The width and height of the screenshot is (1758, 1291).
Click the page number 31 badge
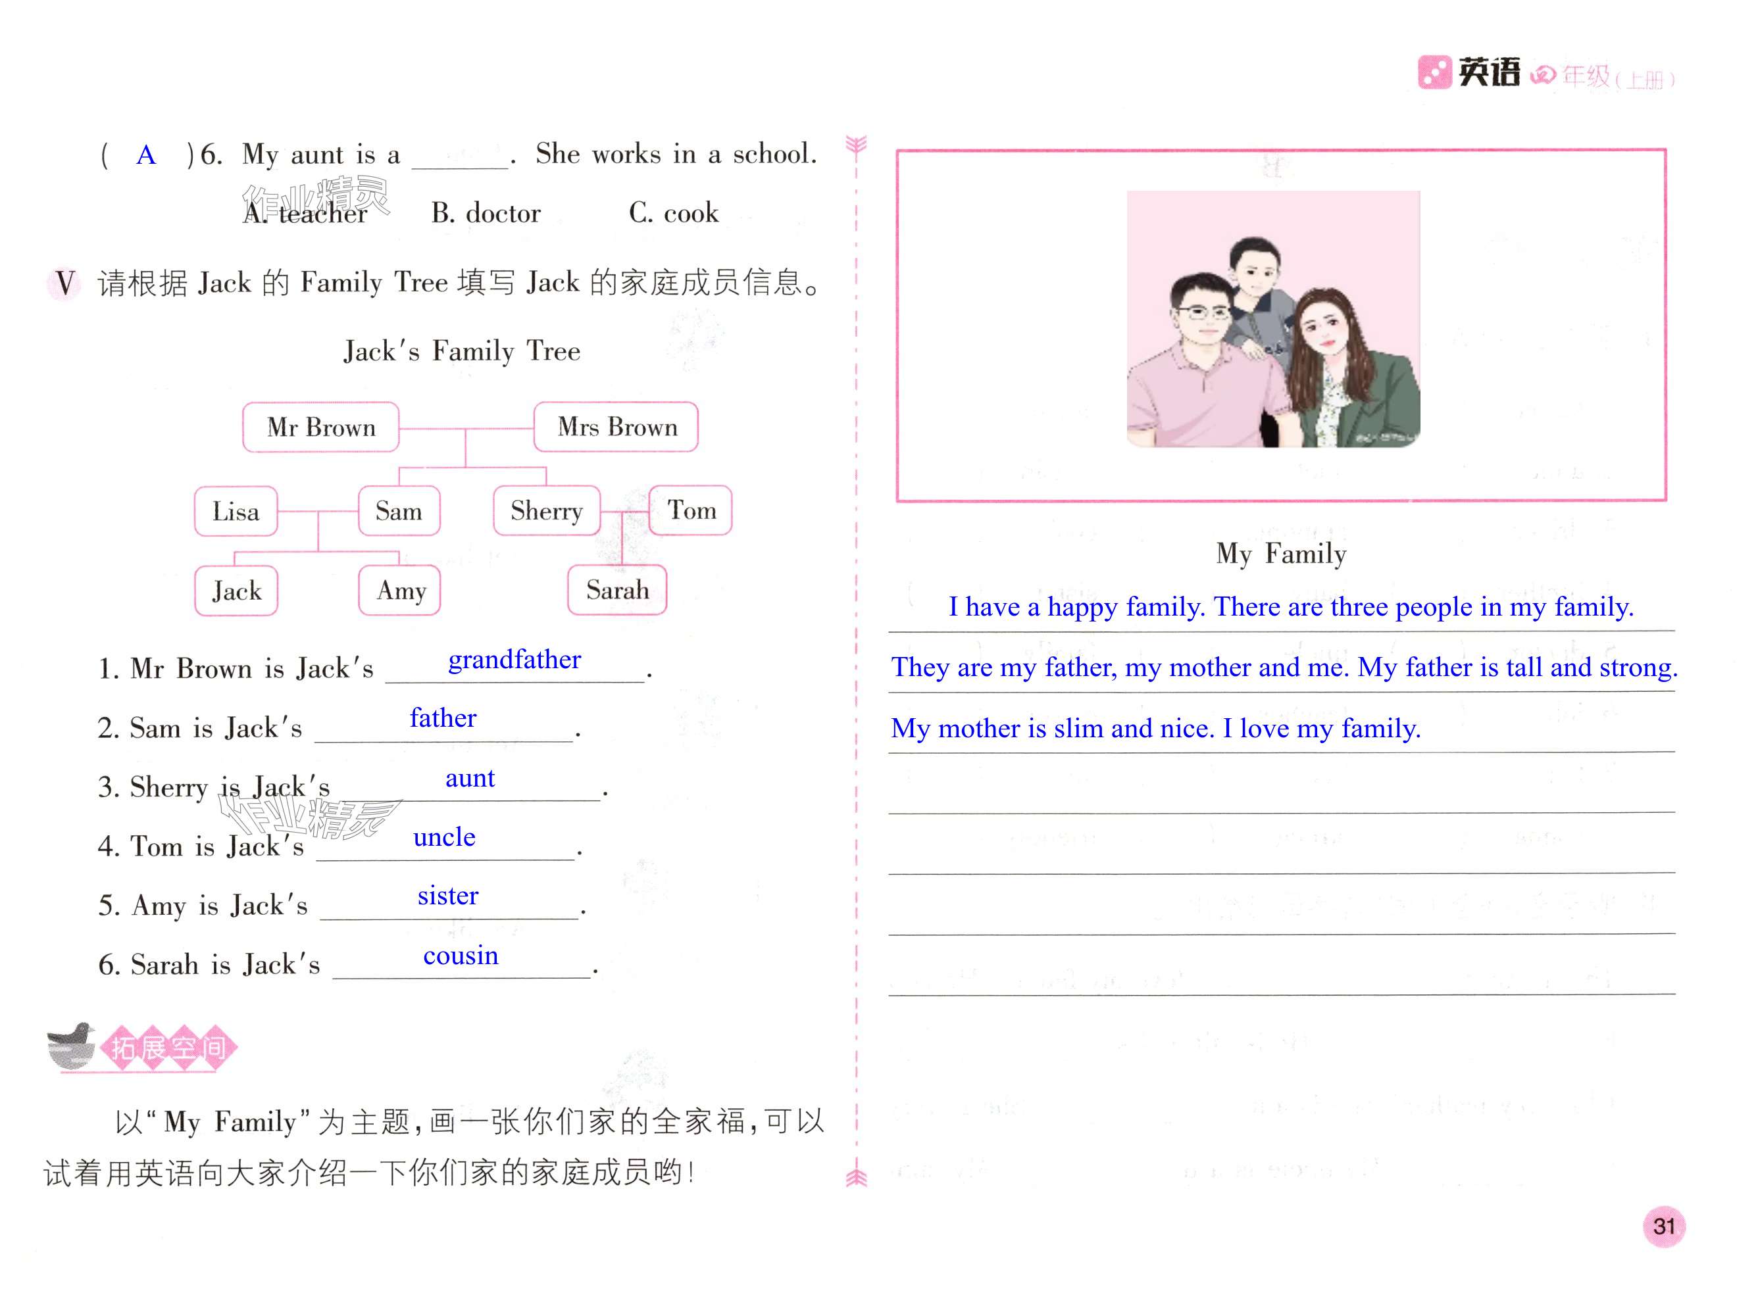pyautogui.click(x=1663, y=1225)
